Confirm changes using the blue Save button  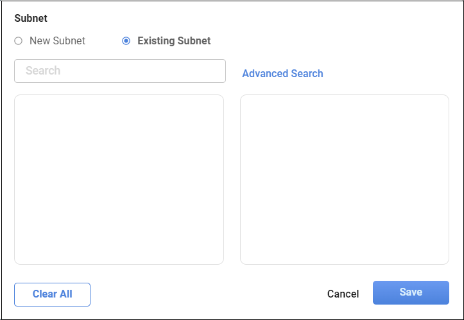411,292
